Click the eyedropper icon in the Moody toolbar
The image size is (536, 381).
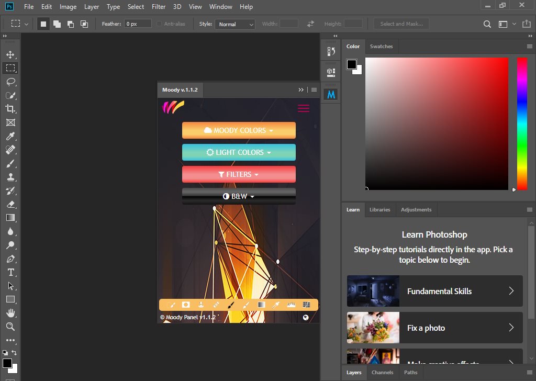276,304
